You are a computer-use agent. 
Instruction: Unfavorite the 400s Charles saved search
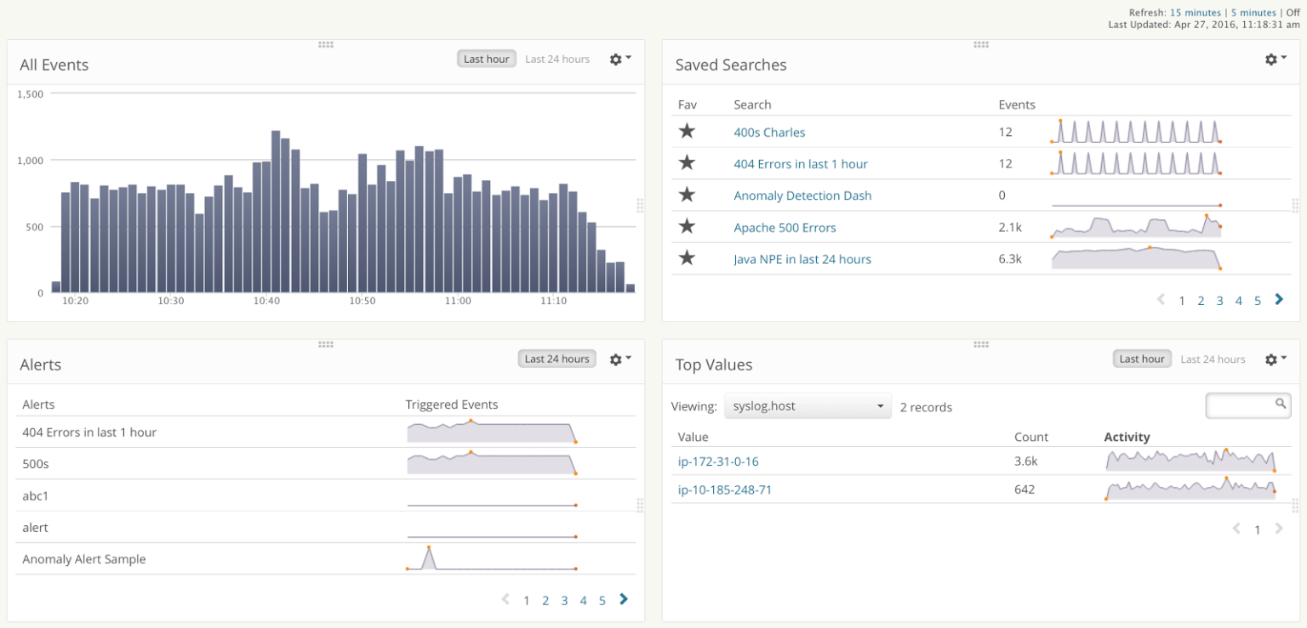click(x=687, y=131)
